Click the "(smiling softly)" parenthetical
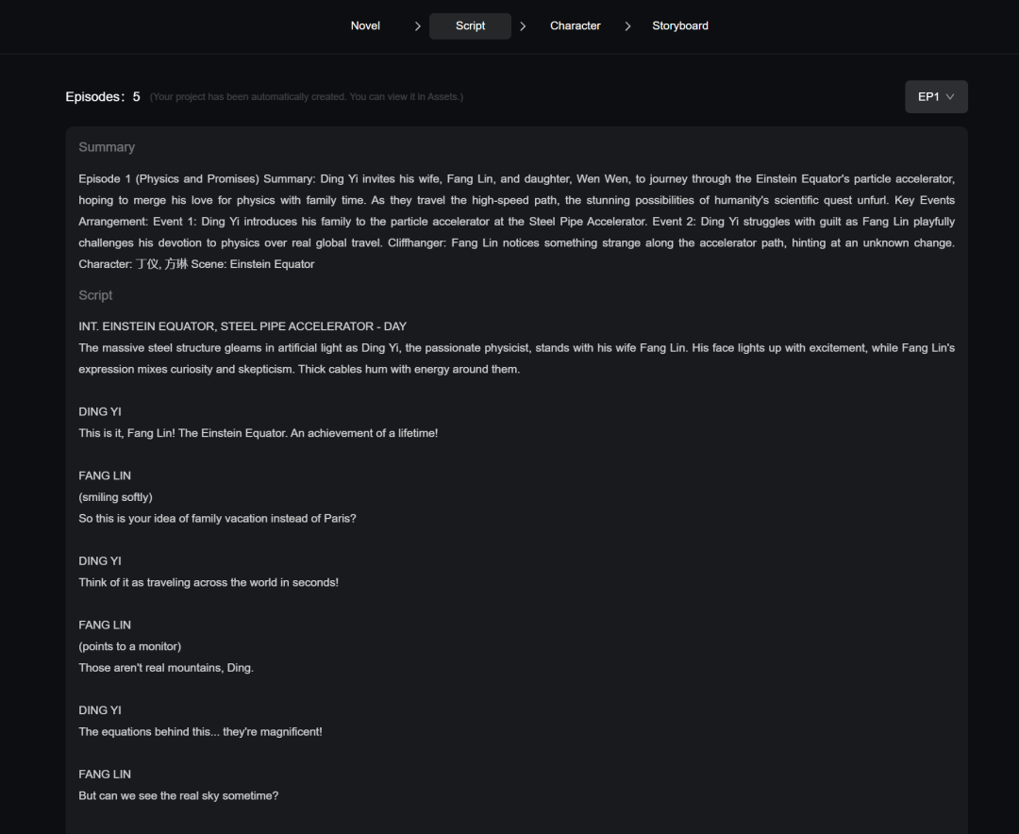This screenshot has height=834, width=1019. (x=115, y=497)
